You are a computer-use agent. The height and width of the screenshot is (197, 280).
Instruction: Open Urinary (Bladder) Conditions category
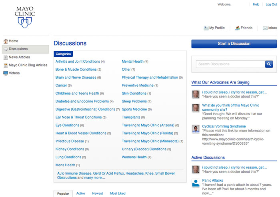(x=144, y=149)
